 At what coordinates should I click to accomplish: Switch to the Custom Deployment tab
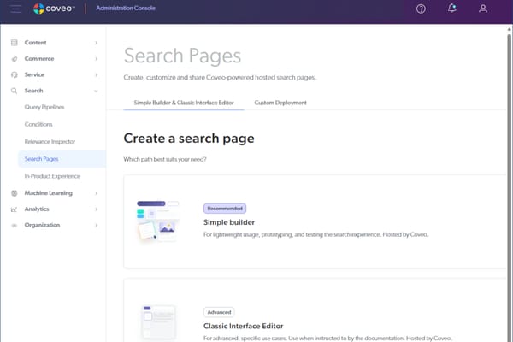pos(280,103)
